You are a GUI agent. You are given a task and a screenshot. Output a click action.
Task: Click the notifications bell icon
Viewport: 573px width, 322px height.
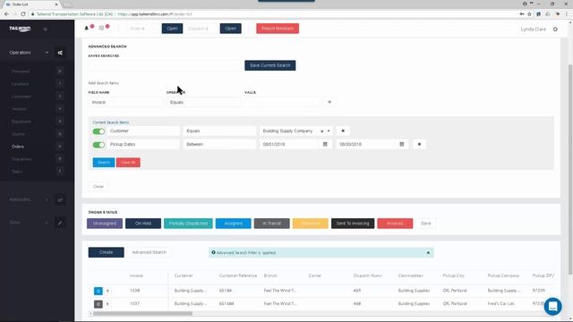[87, 28]
